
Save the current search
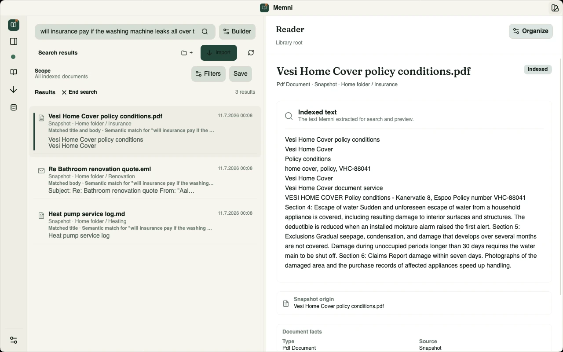tap(241, 74)
